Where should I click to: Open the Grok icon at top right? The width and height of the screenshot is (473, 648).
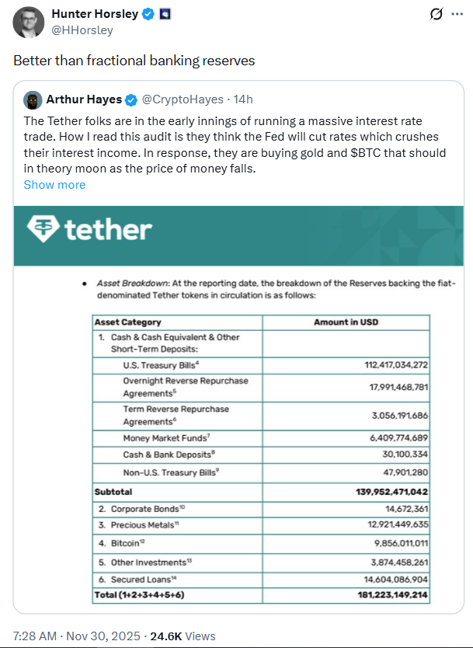[x=436, y=15]
